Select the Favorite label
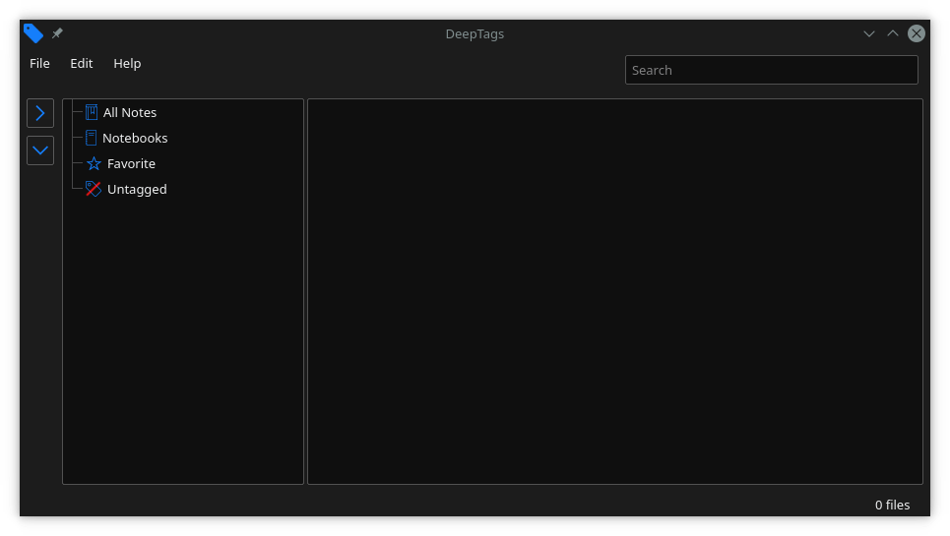 tap(132, 164)
